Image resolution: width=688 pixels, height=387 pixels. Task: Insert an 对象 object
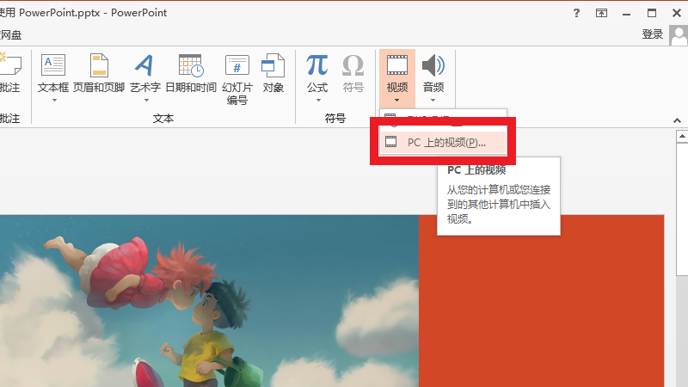tap(273, 65)
